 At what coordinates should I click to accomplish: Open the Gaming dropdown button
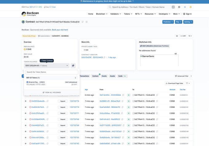[188, 22]
